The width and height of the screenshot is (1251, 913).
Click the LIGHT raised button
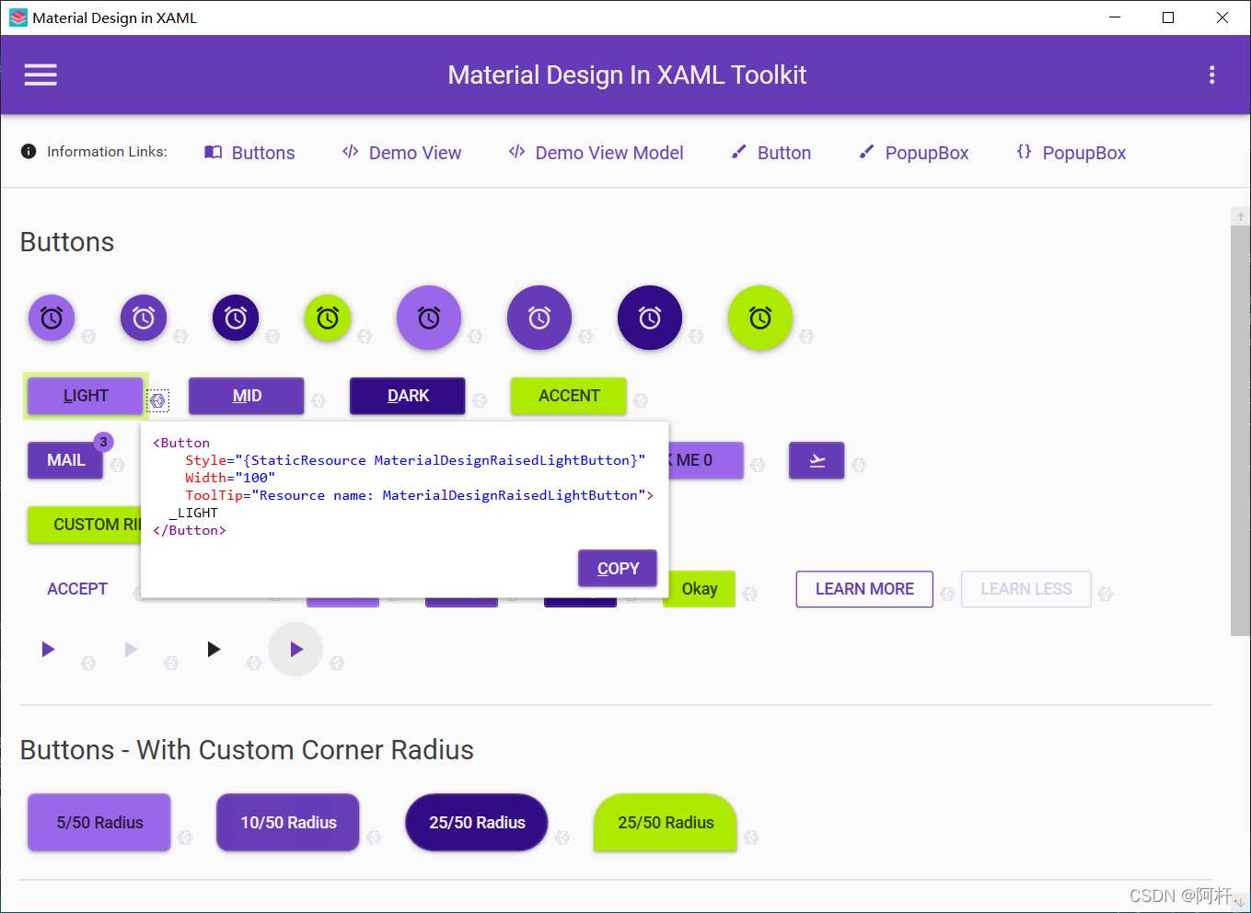pyautogui.click(x=86, y=396)
